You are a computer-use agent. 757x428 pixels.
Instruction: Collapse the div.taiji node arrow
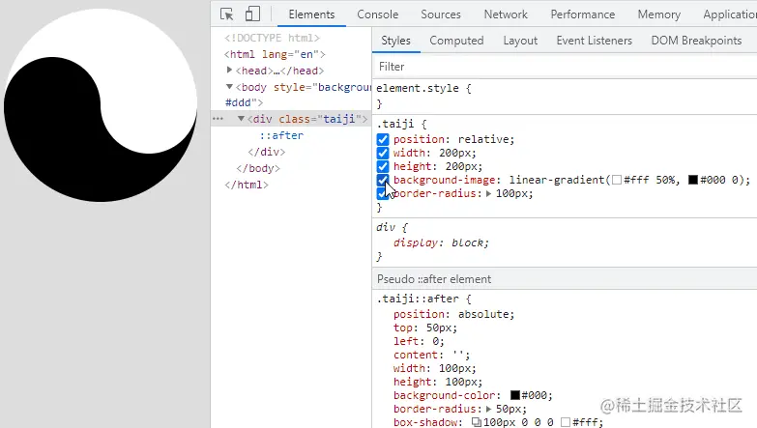241,119
